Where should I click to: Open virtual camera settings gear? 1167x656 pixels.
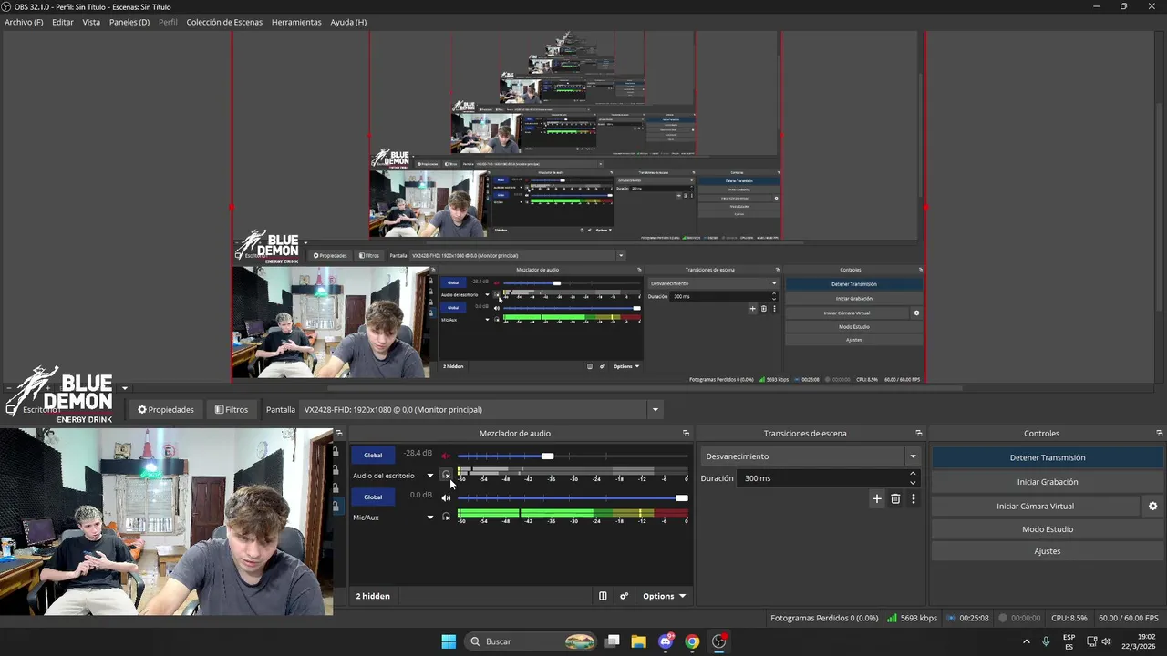[x=1152, y=506]
